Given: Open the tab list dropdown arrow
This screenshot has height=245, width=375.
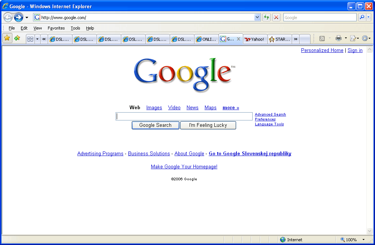Looking at the screenshot, I should [37, 39].
